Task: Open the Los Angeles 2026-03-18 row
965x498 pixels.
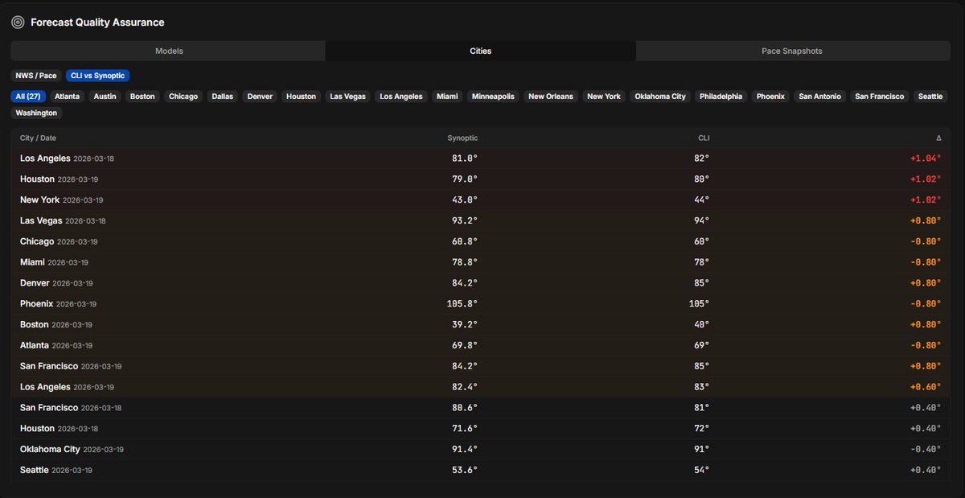Action: pos(482,158)
